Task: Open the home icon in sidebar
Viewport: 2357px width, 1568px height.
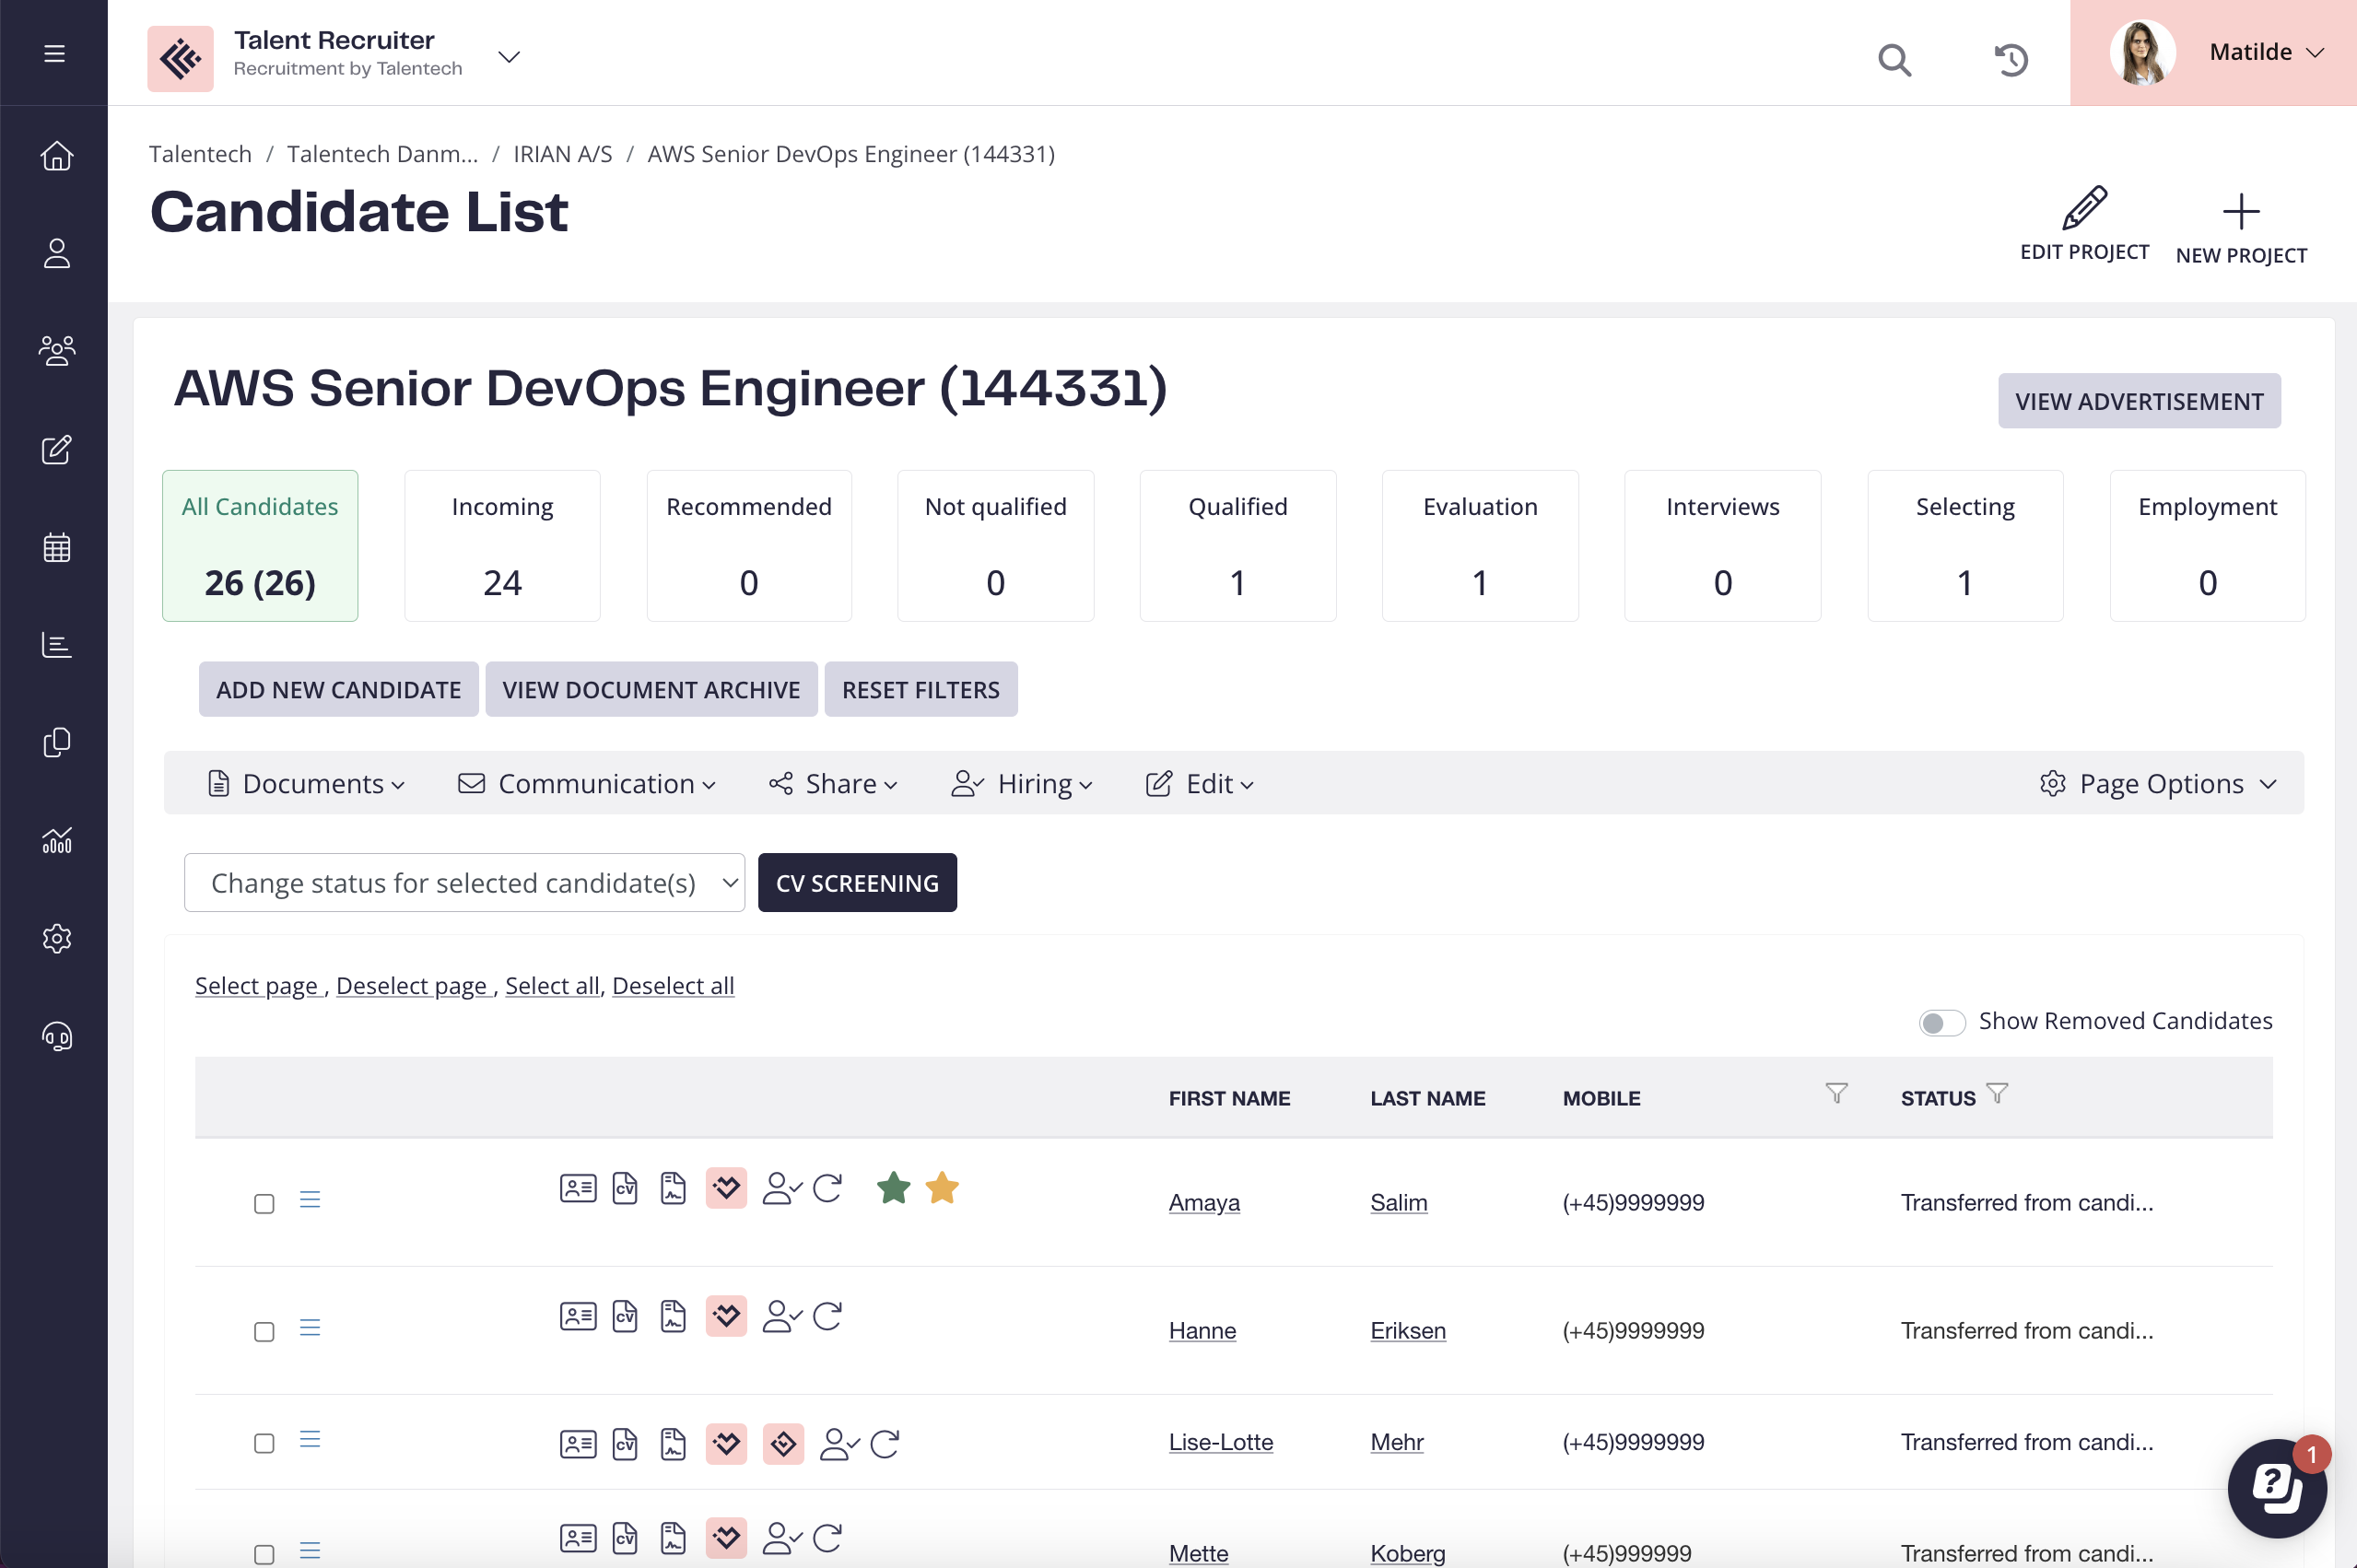Action: coord(56,155)
